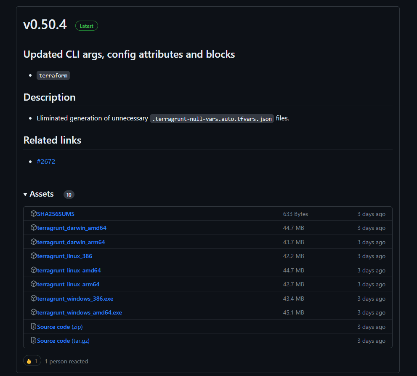The image size is (417, 376).
Task: Download the SHA256SUMS file
Action: 56,214
